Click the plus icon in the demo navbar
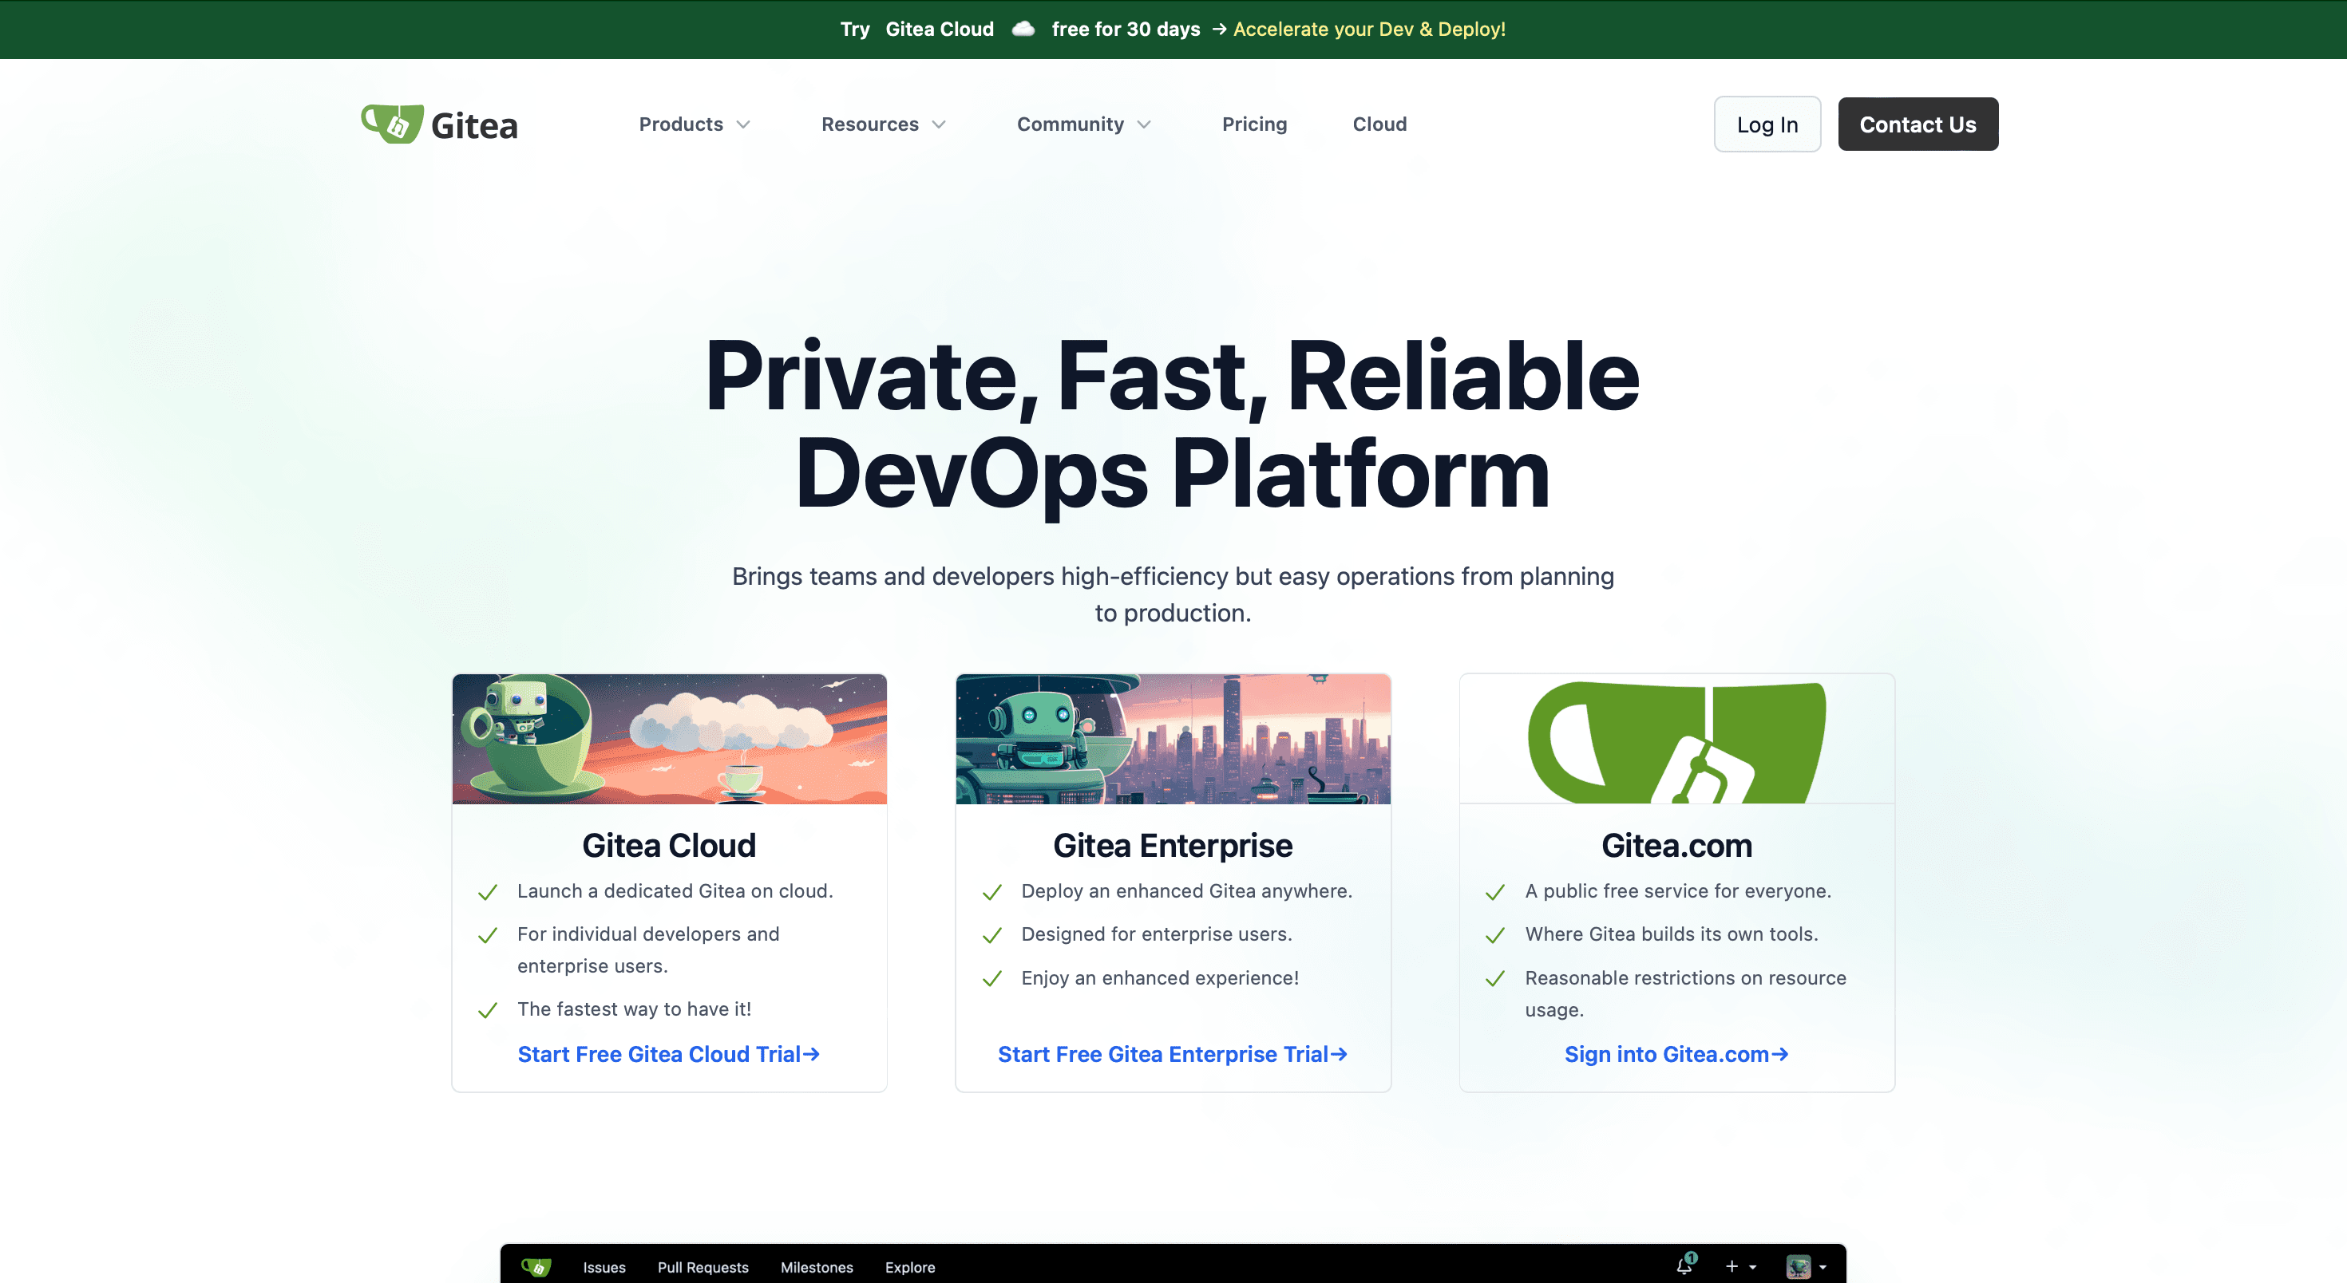The width and height of the screenshot is (2347, 1283). point(1731,1266)
